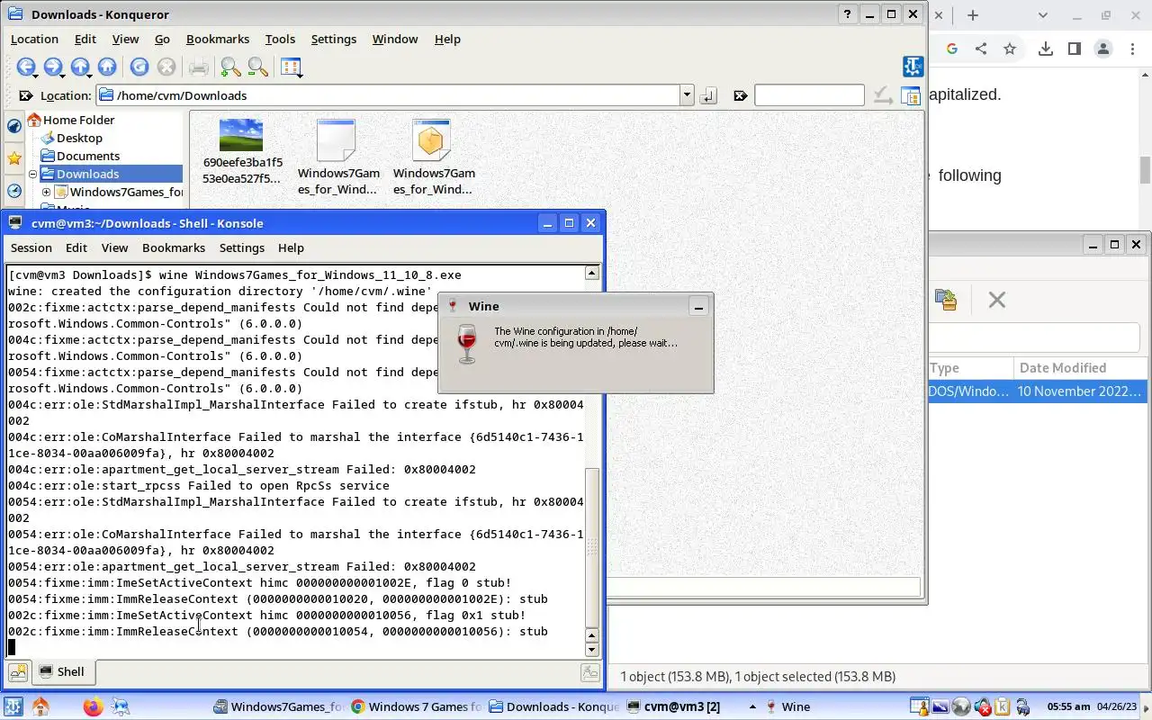The image size is (1152, 720).
Task: Click the home folder icon in taskbar
Action: (40, 706)
